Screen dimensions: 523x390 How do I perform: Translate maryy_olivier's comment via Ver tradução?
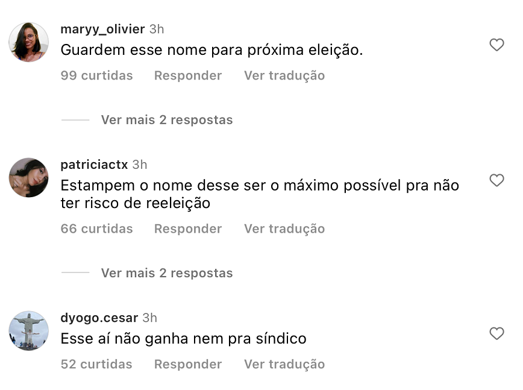(x=284, y=75)
